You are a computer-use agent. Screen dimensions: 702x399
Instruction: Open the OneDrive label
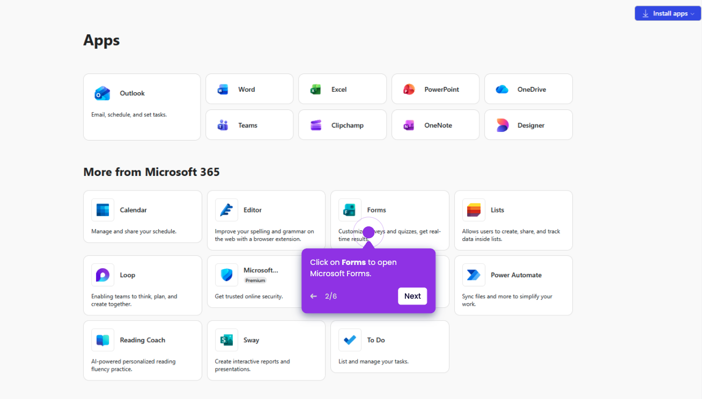click(532, 90)
